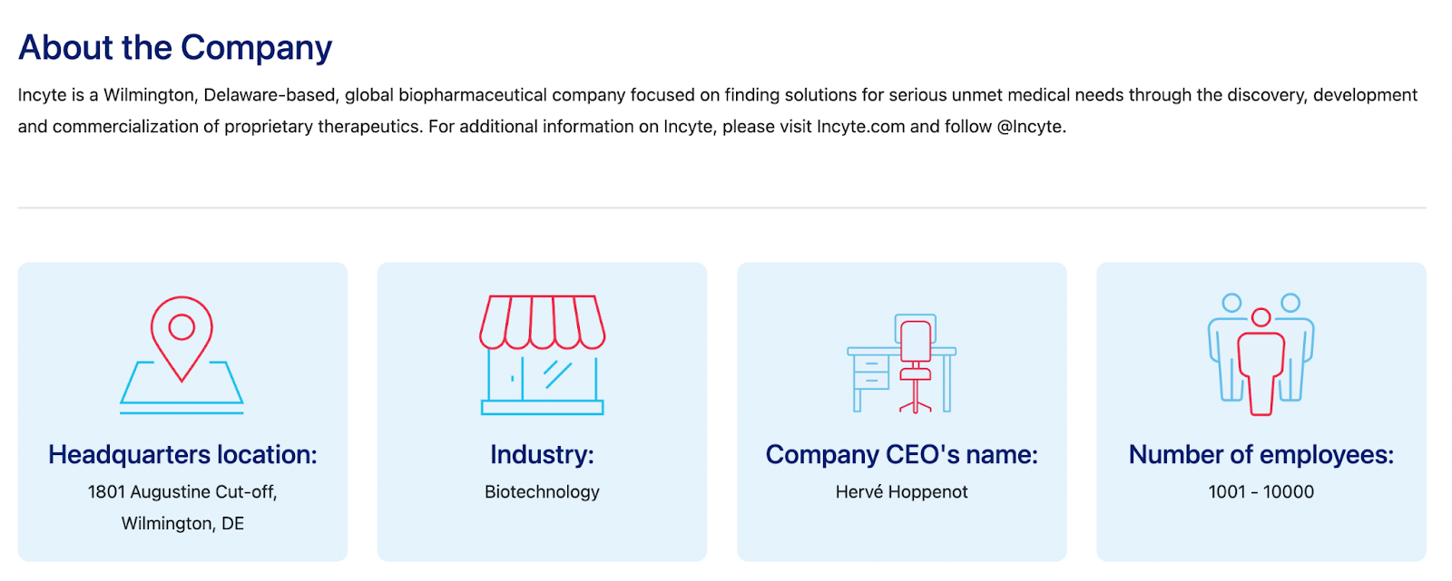This screenshot has width=1452, height=581.
Task: Click the Headquarters location heading
Action: click(x=182, y=454)
